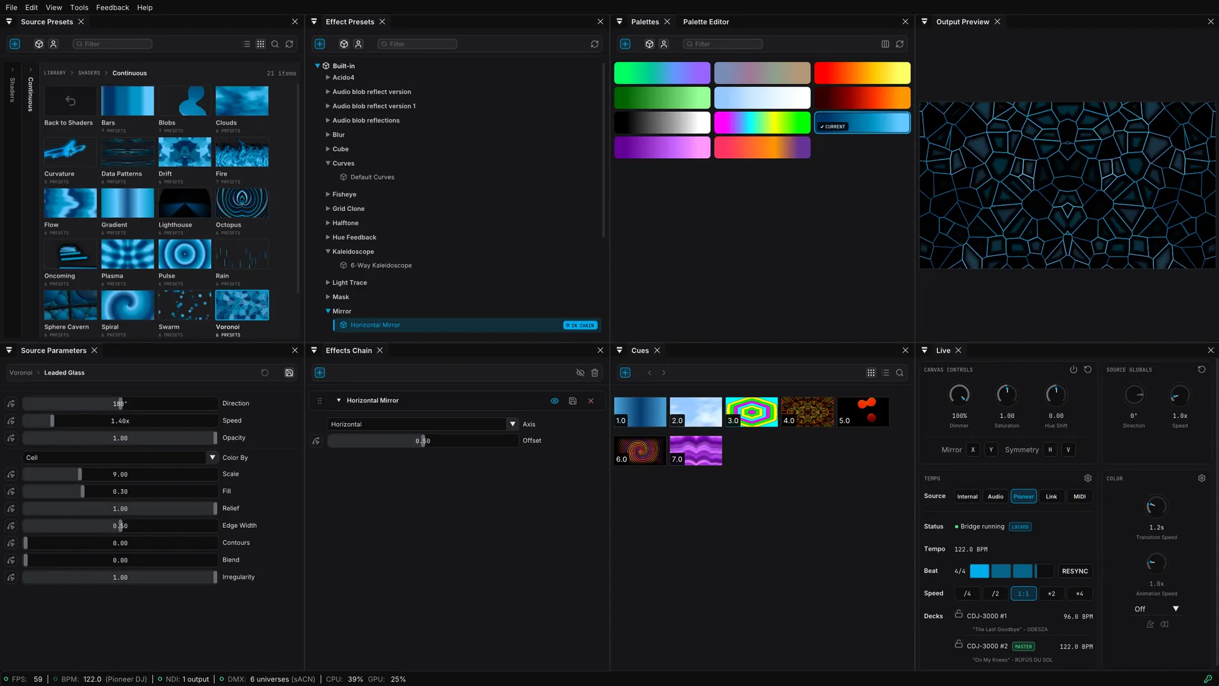
Task: Open Tempo settings gear
Action: click(x=1088, y=478)
